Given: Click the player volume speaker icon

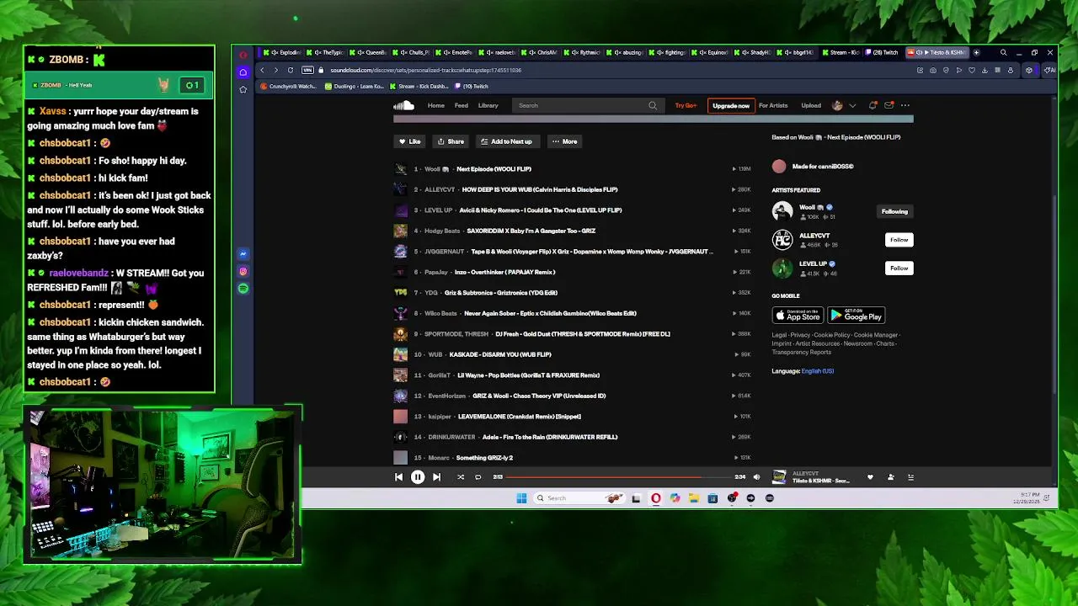Looking at the screenshot, I should tap(756, 477).
